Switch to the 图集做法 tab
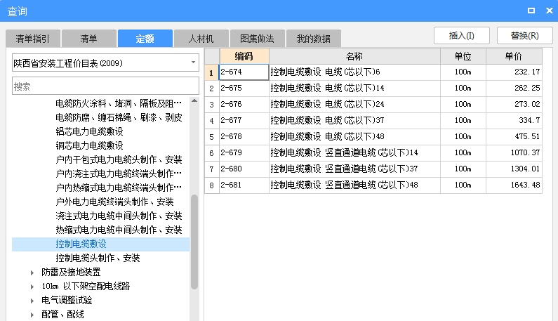The width and height of the screenshot is (558, 321). click(x=258, y=39)
